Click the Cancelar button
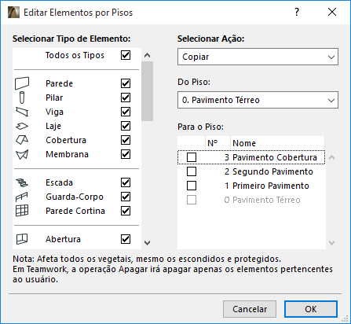This screenshot has height=324, width=351. [x=250, y=309]
